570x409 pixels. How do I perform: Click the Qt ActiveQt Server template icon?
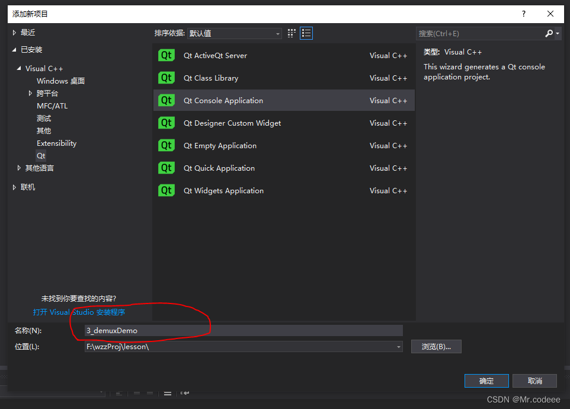point(166,55)
